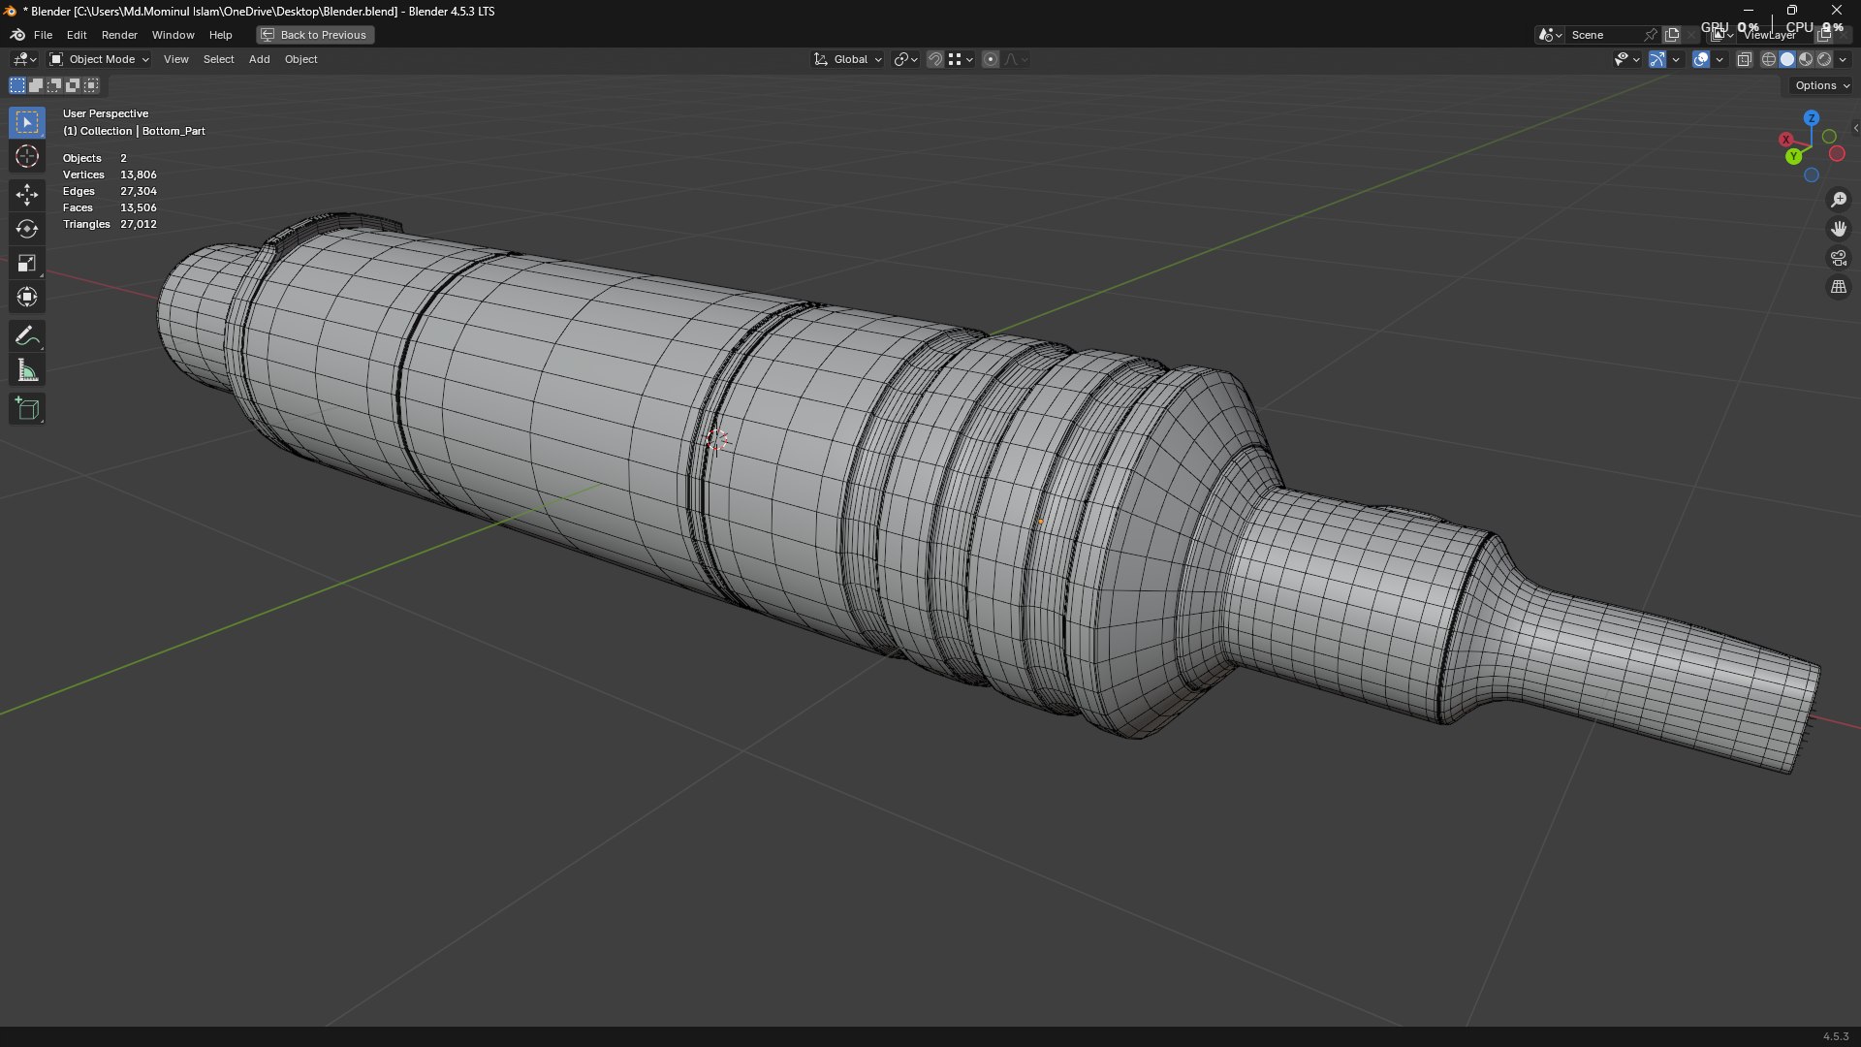
Task: Open the File menu
Action: pyautogui.click(x=43, y=35)
